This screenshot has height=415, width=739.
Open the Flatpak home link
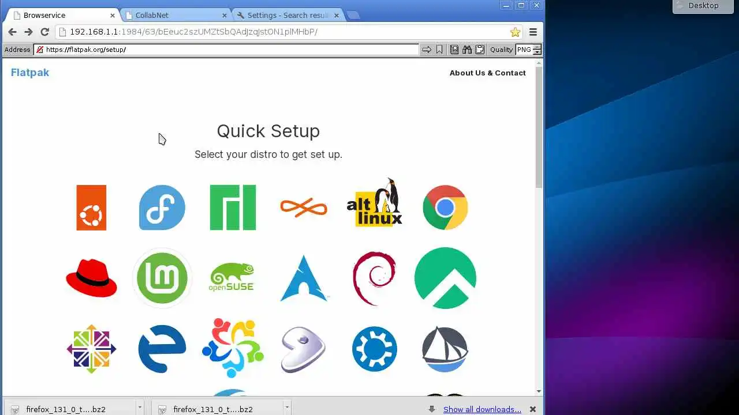point(30,73)
